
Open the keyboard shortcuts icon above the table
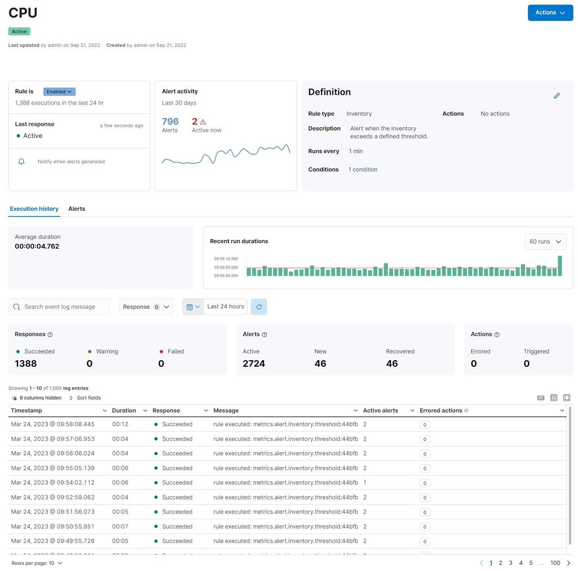[x=541, y=398]
